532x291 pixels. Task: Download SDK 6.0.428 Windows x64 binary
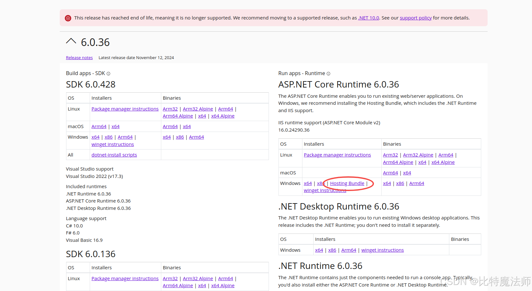[x=167, y=137]
